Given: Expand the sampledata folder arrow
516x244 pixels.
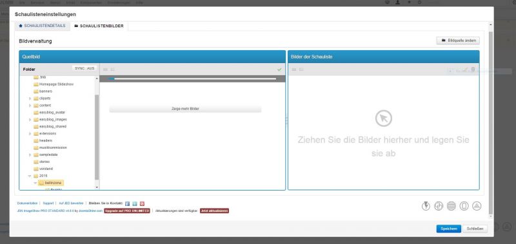Looking at the screenshot, I should [x=30, y=155].
